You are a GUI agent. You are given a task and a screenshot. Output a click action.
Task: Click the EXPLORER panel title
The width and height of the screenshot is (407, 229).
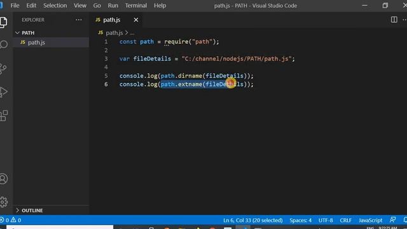pos(33,20)
